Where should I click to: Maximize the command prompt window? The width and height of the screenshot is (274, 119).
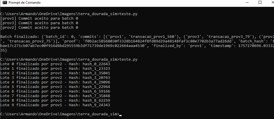pyautogui.click(x=260, y=3)
